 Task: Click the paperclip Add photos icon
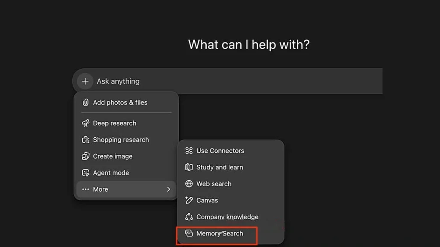coord(86,102)
